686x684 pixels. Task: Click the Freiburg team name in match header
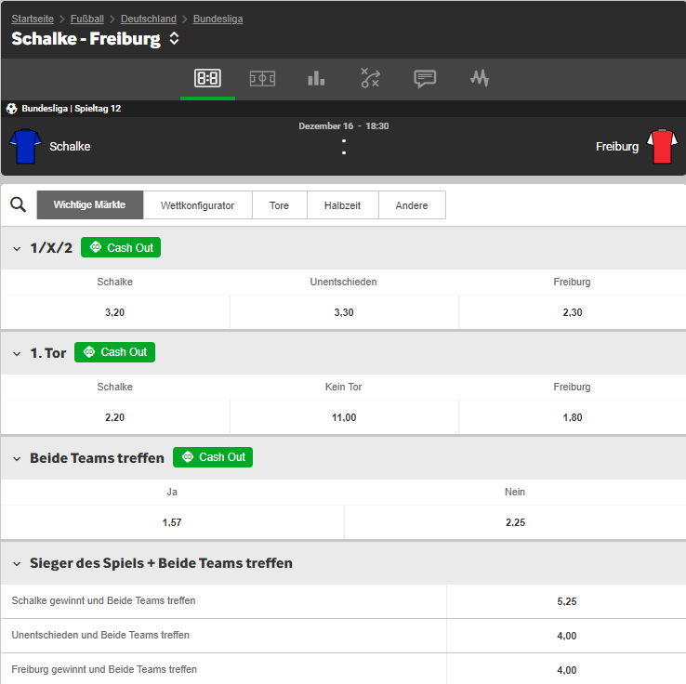[617, 146]
